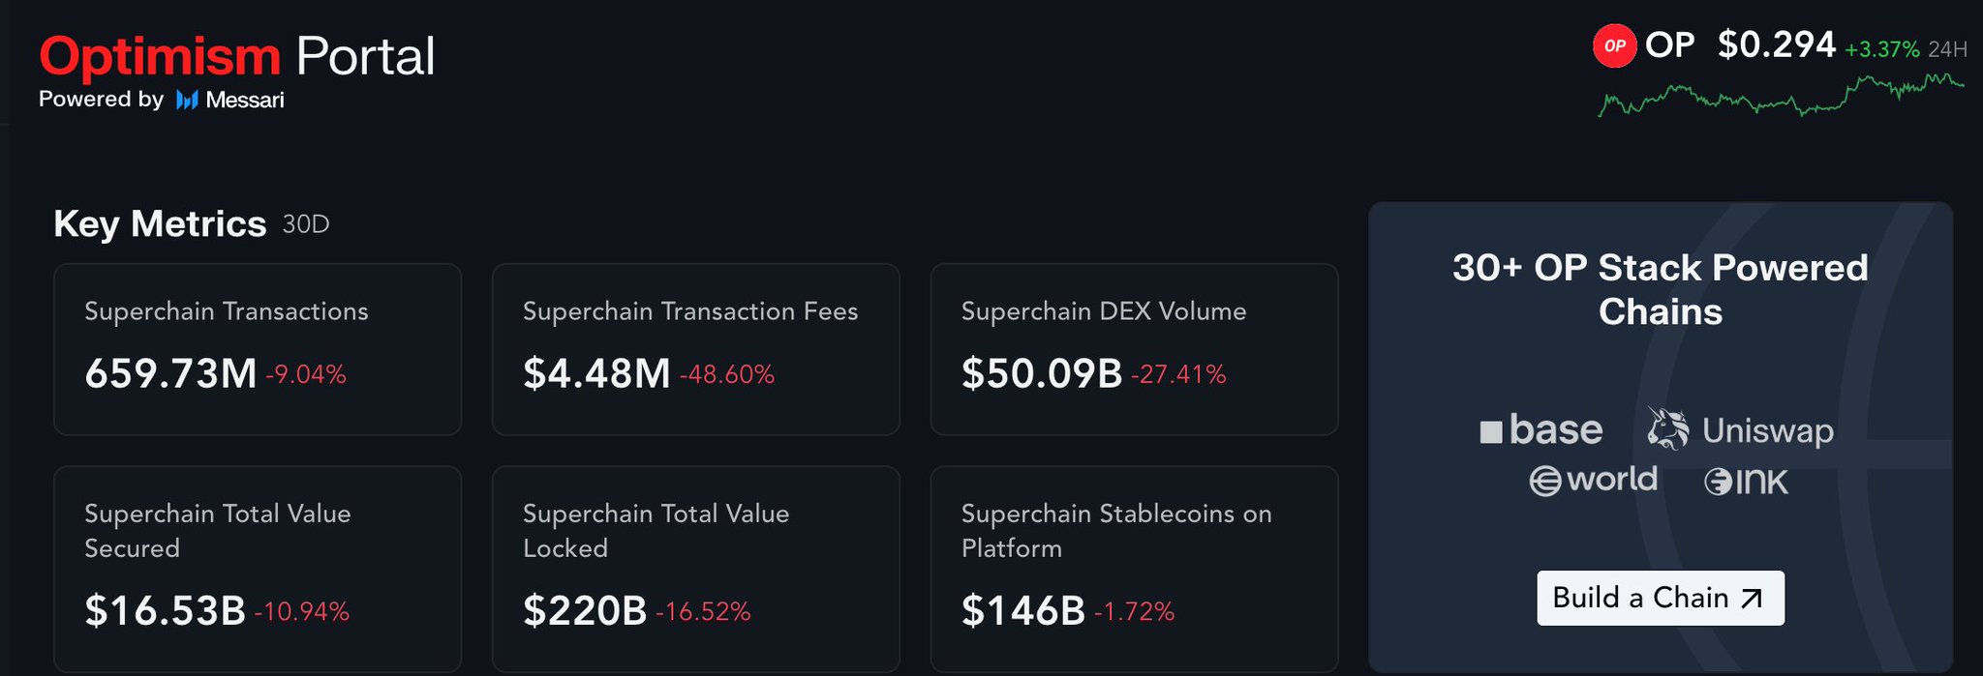This screenshot has width=1983, height=676.
Task: Open the World chain logo
Action: point(1593,480)
